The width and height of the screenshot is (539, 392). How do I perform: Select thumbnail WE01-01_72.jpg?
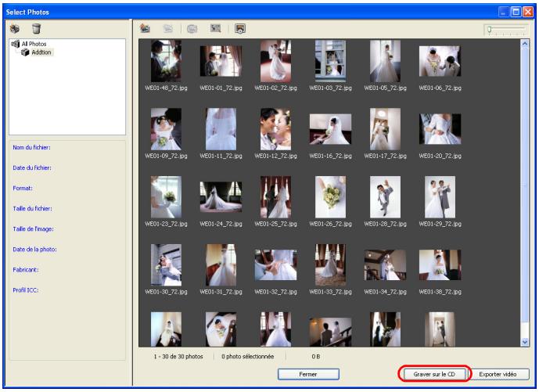click(221, 61)
